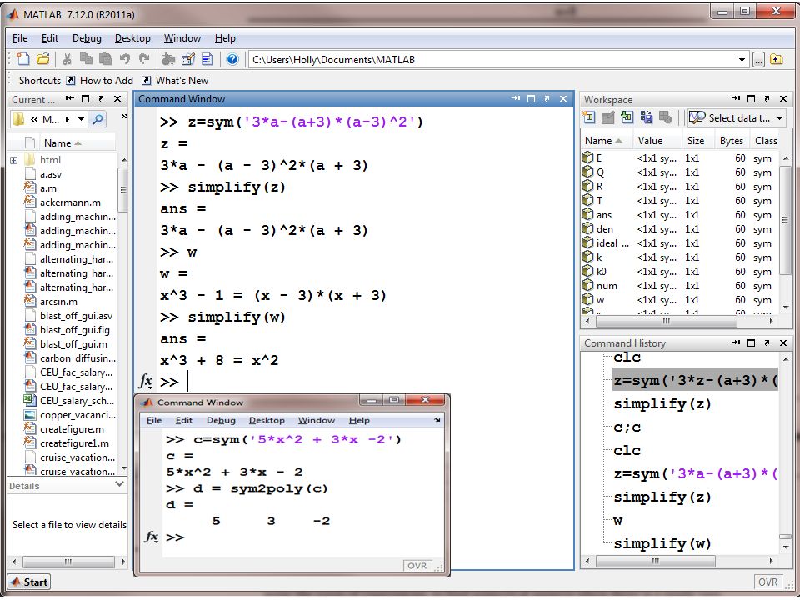Open the Debug menu in main MATLAB window
The height and width of the screenshot is (600, 800).
click(87, 38)
